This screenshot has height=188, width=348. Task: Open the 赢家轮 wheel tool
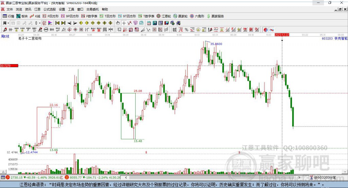(180, 16)
